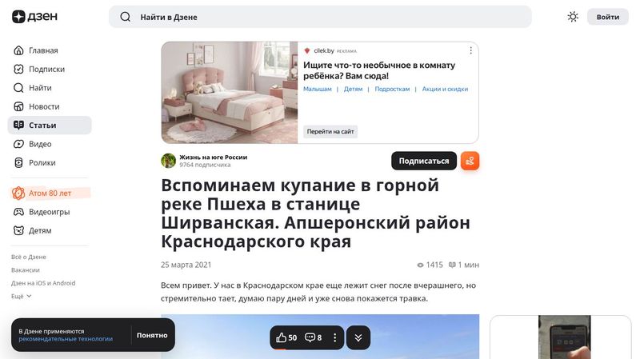Toggle the light/dark theme sun icon
The height and width of the screenshot is (359, 640).
573,17
